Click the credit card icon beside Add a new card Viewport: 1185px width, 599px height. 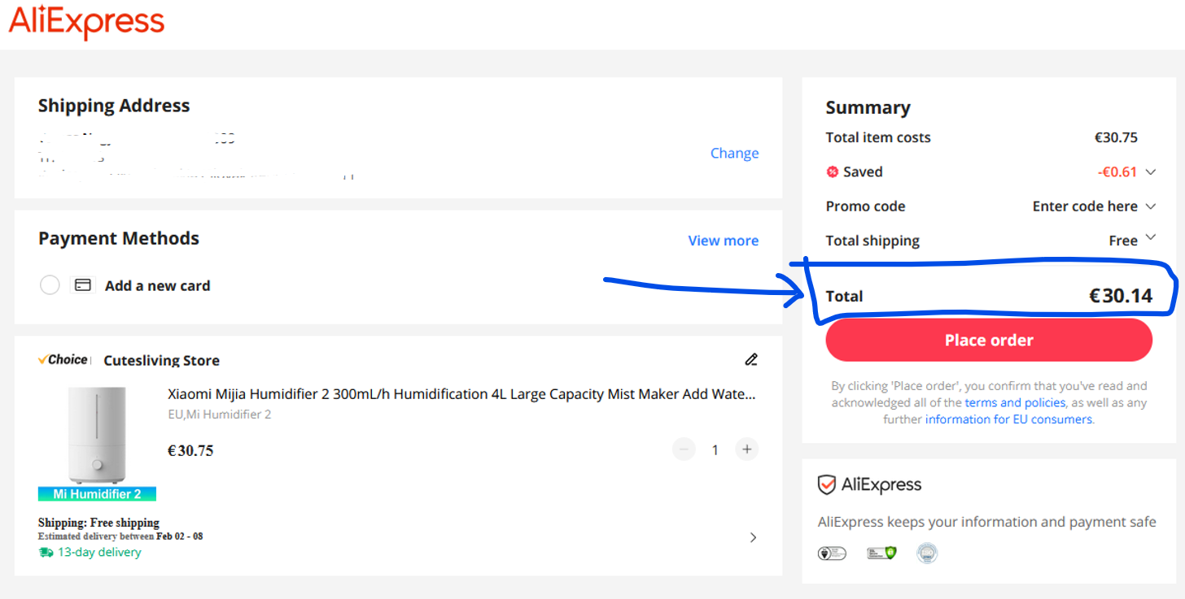(82, 285)
